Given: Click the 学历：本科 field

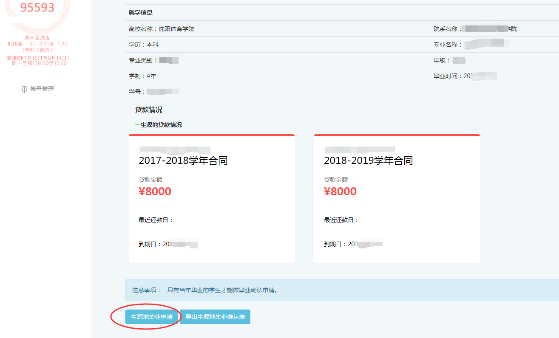Looking at the screenshot, I should click(144, 45).
